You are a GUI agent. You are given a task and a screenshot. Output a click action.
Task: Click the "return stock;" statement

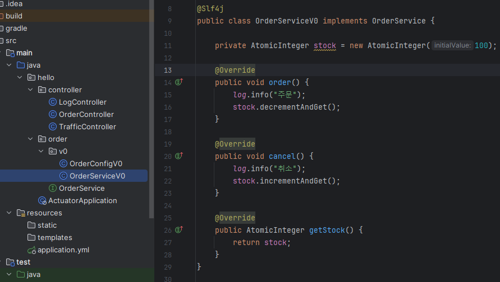click(262, 243)
